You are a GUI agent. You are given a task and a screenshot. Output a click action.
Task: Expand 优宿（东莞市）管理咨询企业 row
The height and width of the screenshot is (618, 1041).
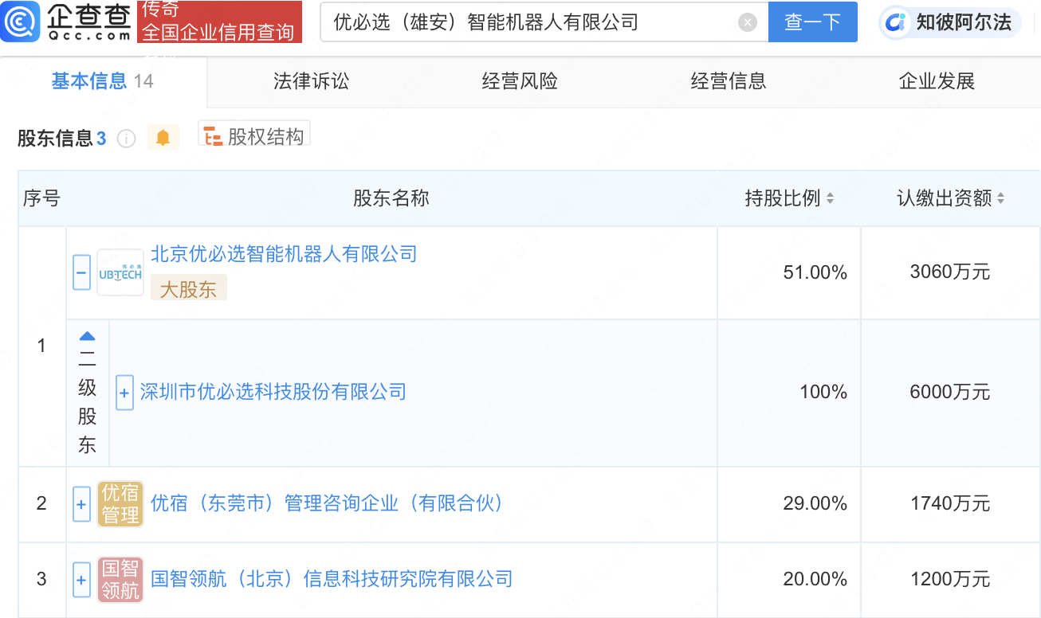[81, 504]
